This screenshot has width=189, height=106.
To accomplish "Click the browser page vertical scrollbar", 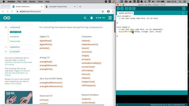I will (x=115, y=26).
